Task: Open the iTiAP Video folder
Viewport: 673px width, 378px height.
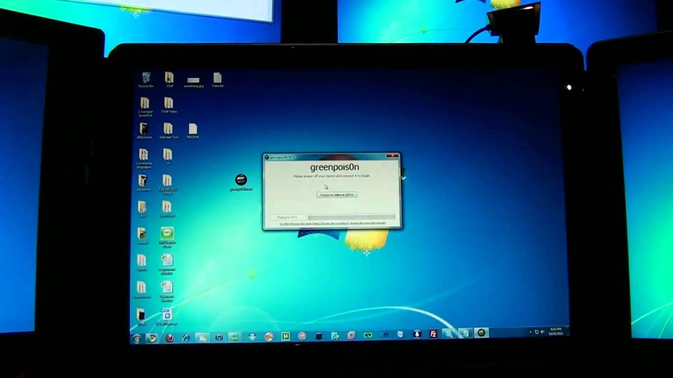Action: [168, 106]
